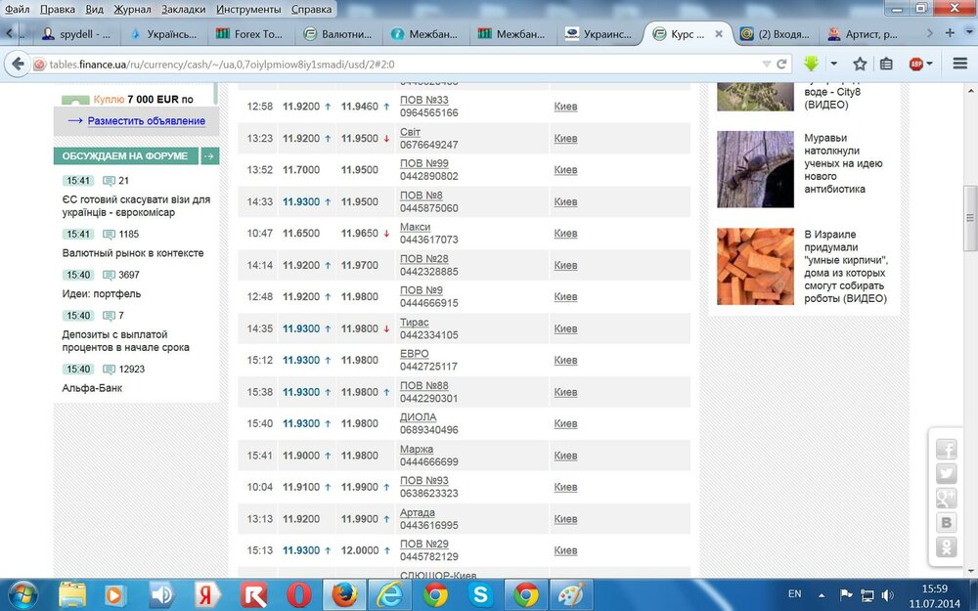
Task: Open the URL history dropdown arrow
Action: point(767,64)
